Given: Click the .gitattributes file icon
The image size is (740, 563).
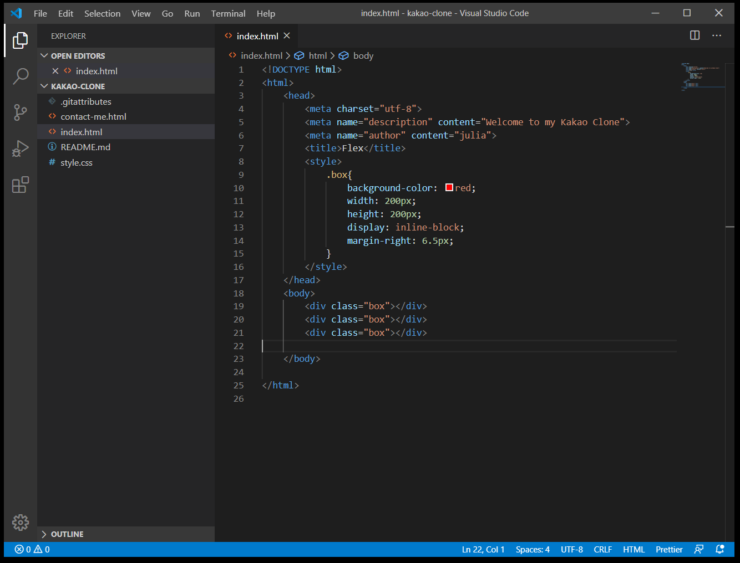Looking at the screenshot, I should tap(52, 101).
